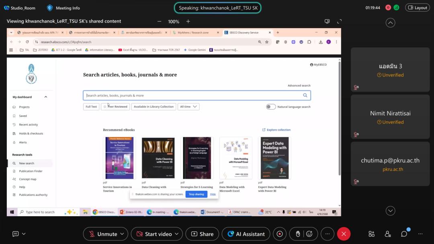Image resolution: width=434 pixels, height=244 pixels.
Task: Unmute the microphone
Action: pos(103,234)
